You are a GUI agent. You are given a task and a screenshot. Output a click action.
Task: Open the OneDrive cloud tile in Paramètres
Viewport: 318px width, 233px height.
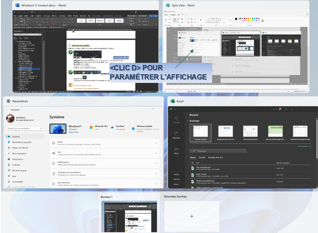(118, 127)
